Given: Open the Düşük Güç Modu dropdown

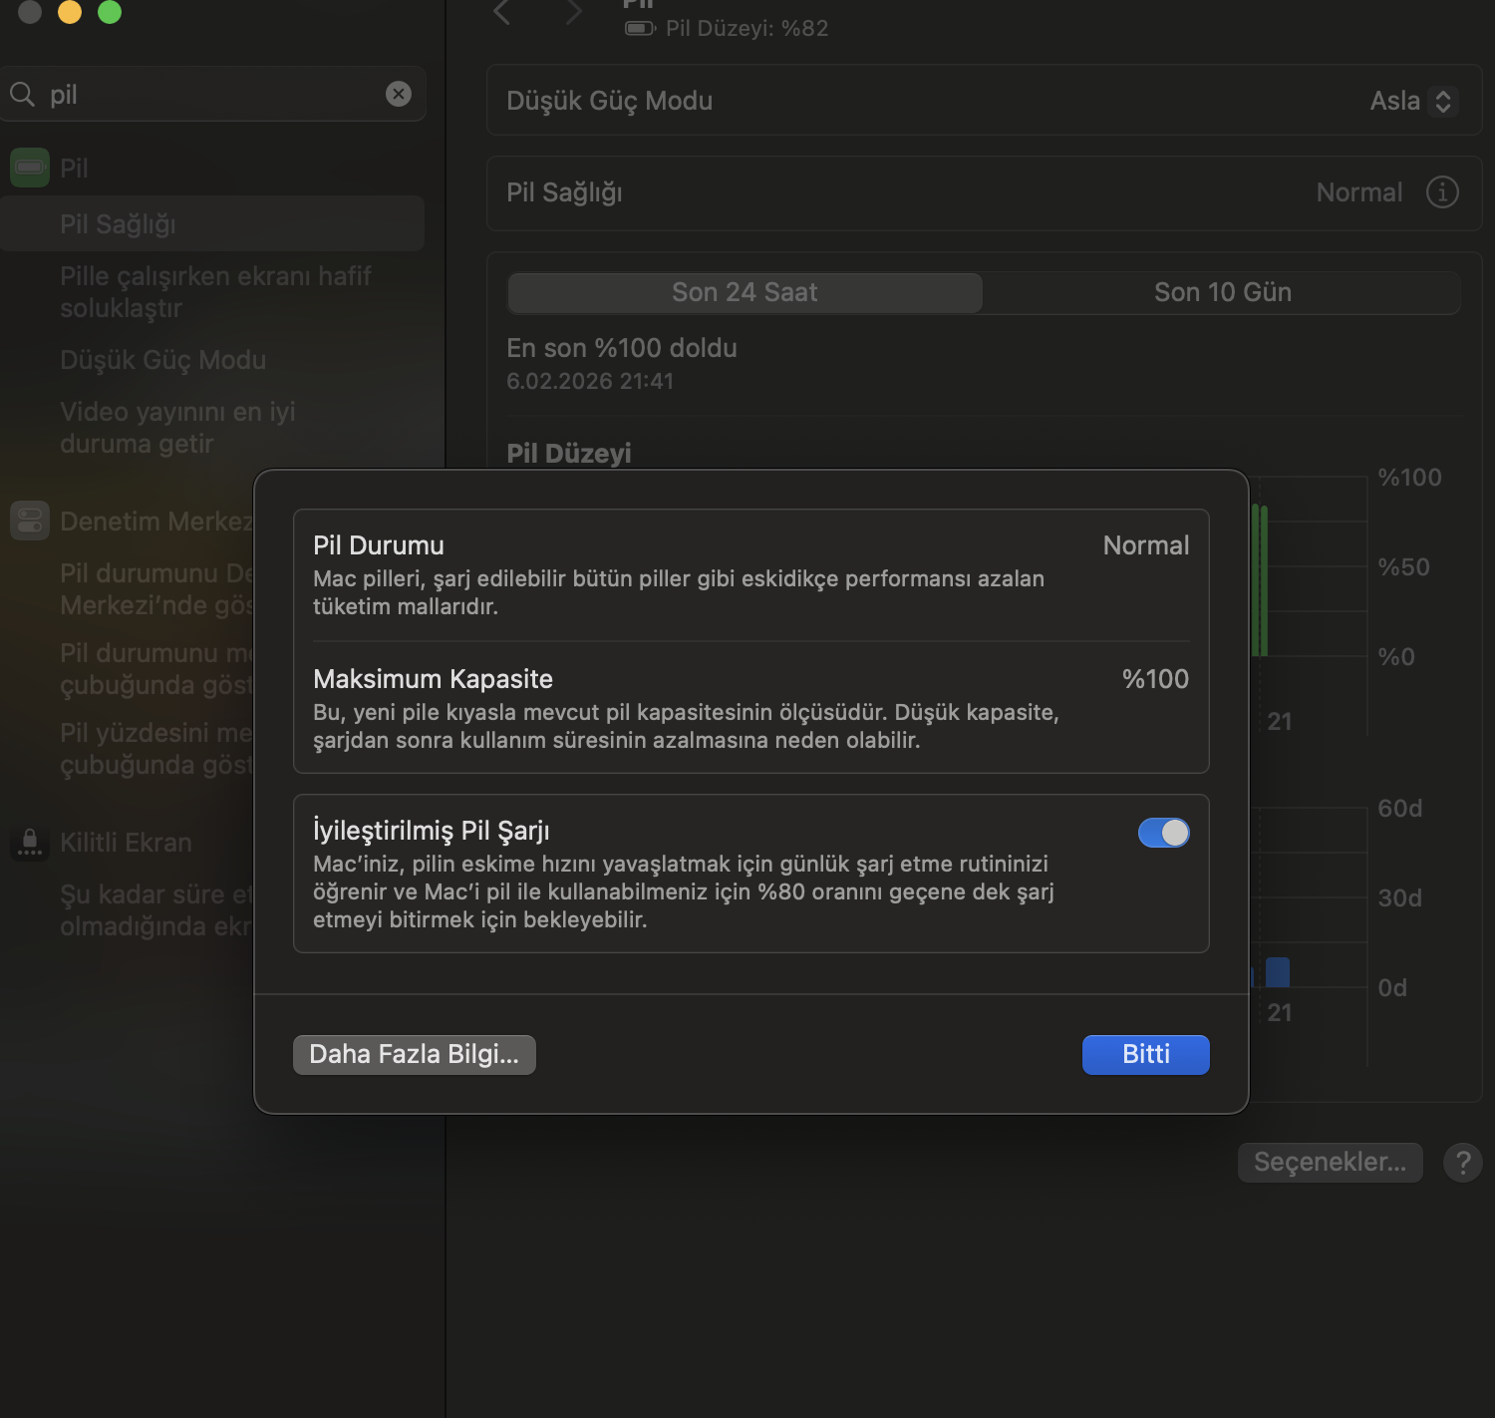Looking at the screenshot, I should point(1413,101).
